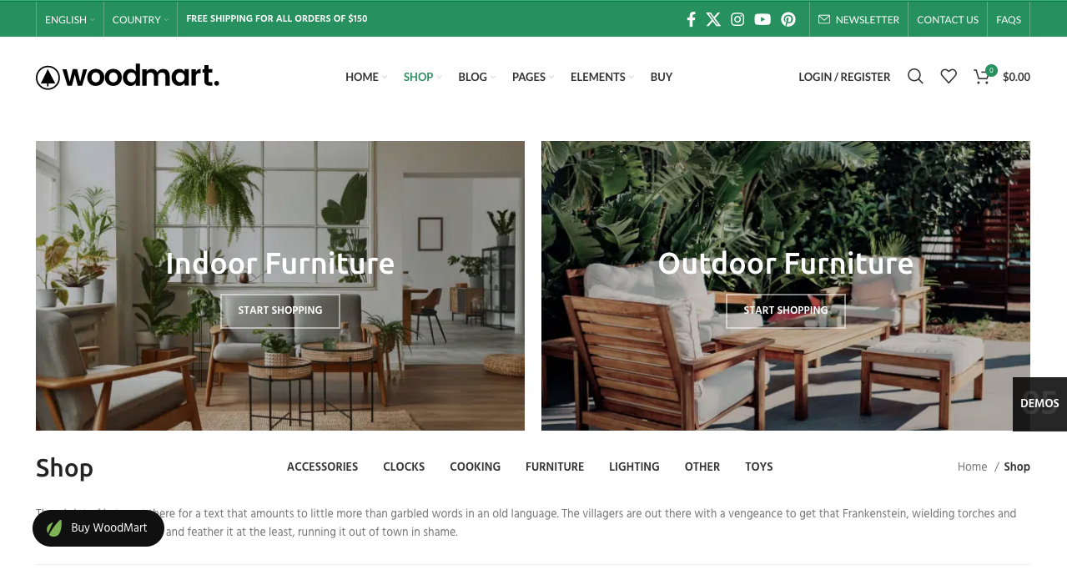Open the Pinterest social icon
This screenshot has height=575, width=1067.
(788, 19)
